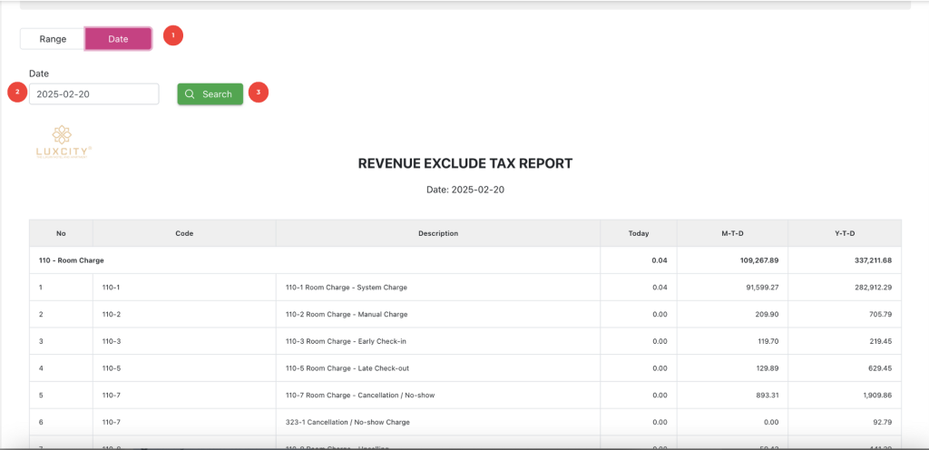This screenshot has height=450, width=929.
Task: Click the red step 1 badge
Action: (x=173, y=35)
